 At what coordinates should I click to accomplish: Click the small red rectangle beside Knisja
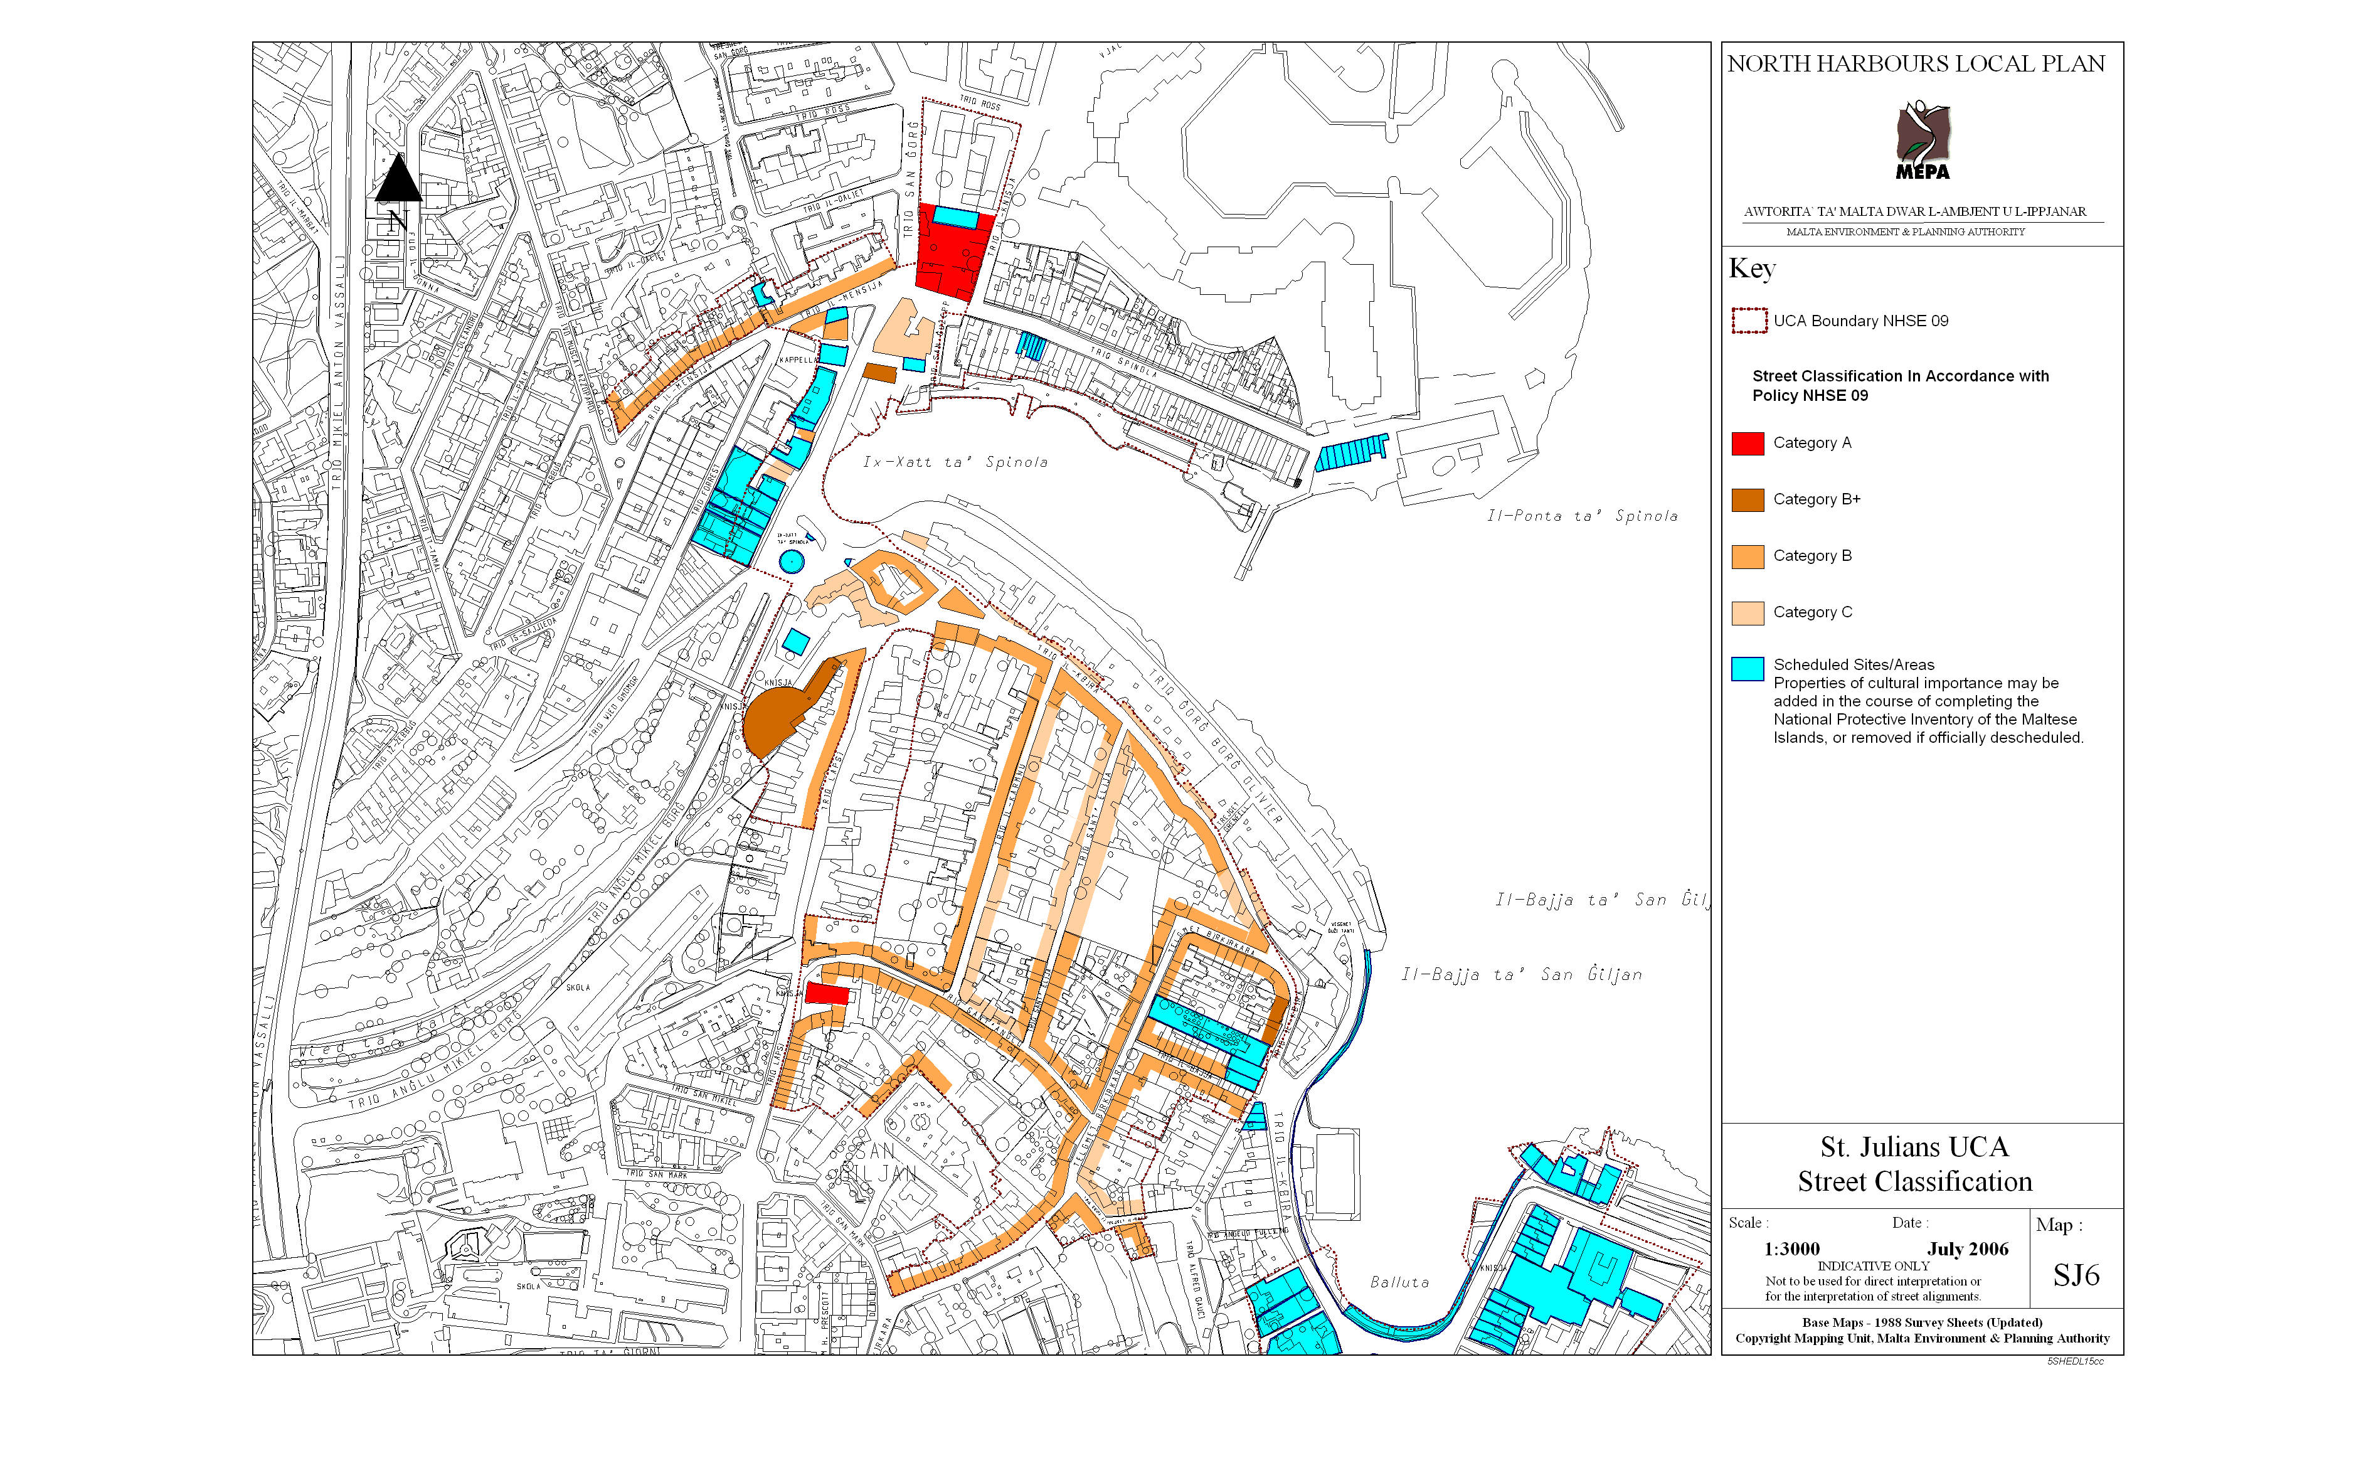coord(827,993)
